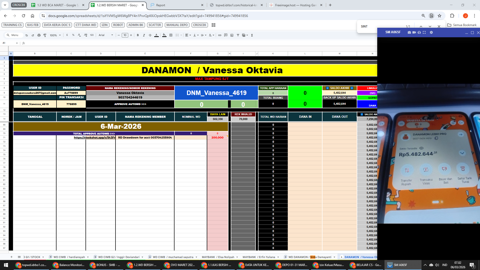The image size is (480, 270).
Task: Click the insert chart icon
Action: pos(232,35)
